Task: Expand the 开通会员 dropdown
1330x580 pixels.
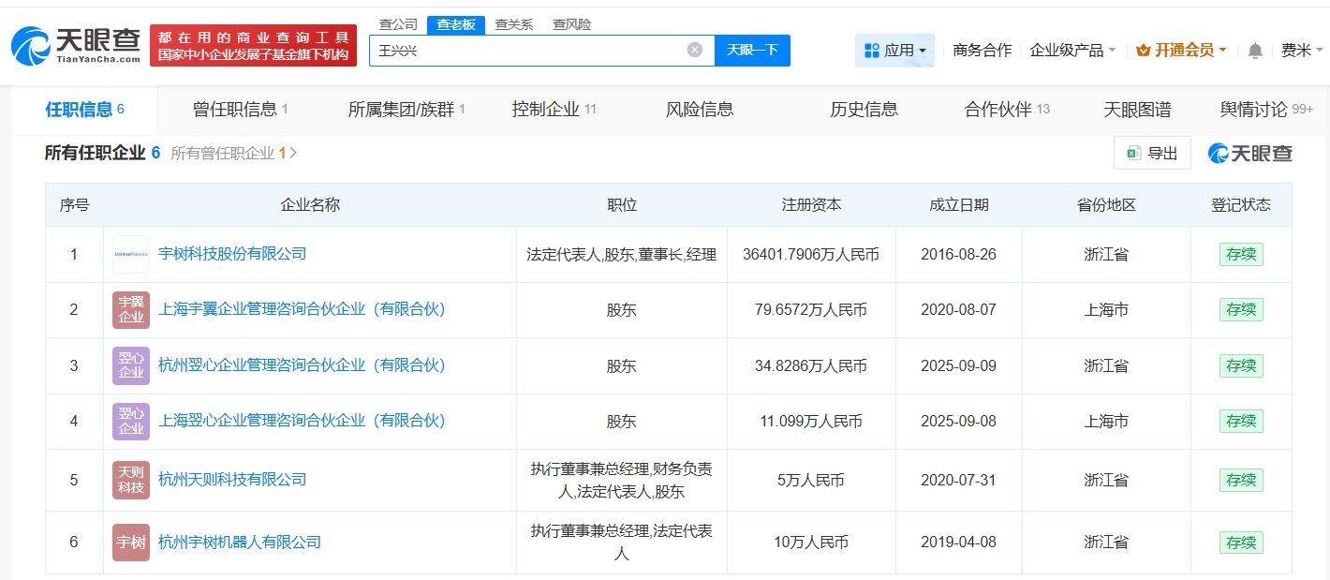Action: coord(1180,51)
